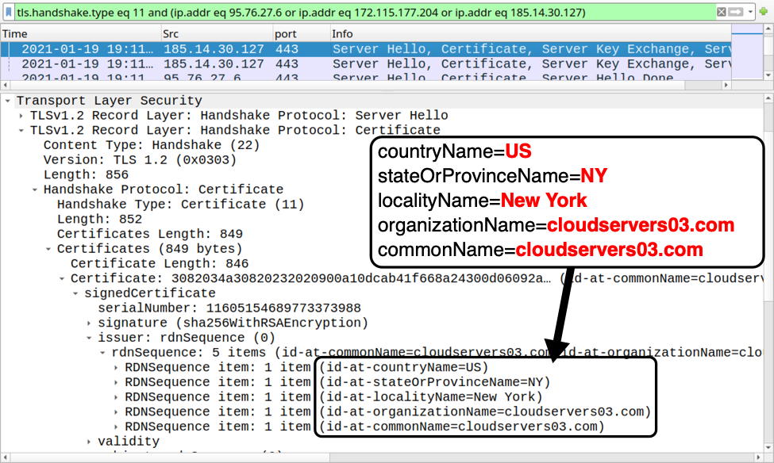Collapse the Transport Layer Security tree

(x=8, y=101)
